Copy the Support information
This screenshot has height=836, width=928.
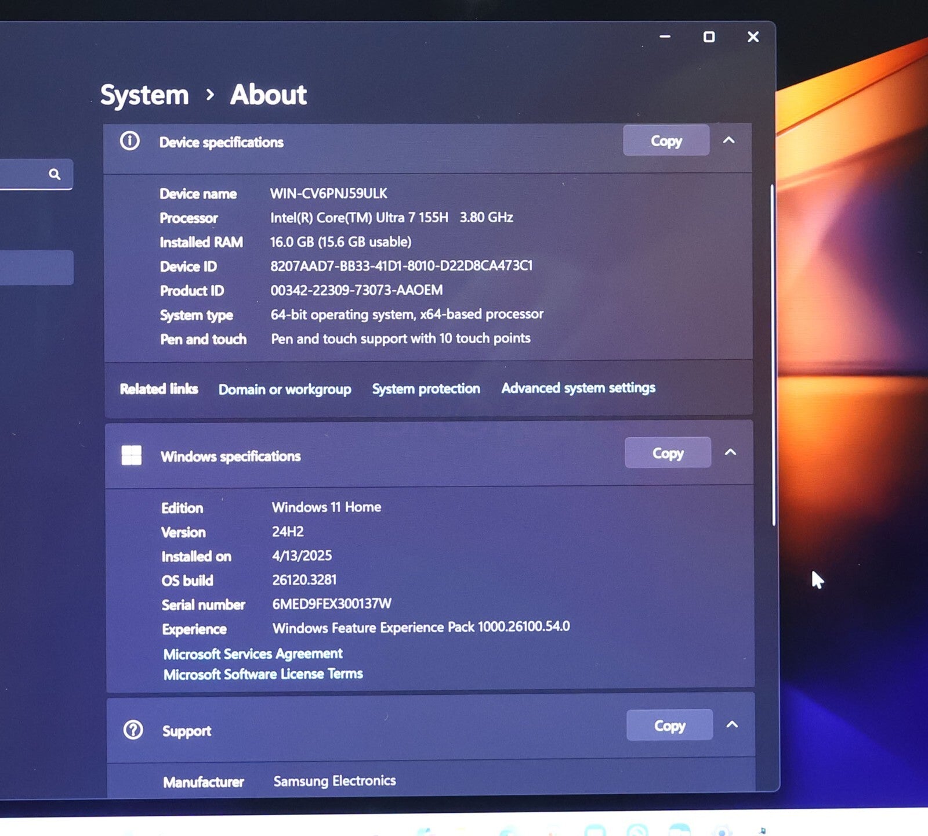point(670,725)
